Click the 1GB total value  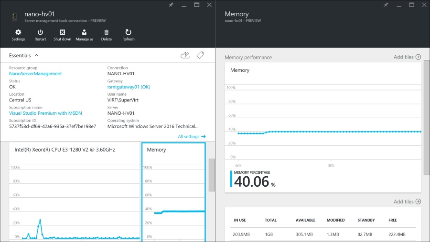coord(269,234)
